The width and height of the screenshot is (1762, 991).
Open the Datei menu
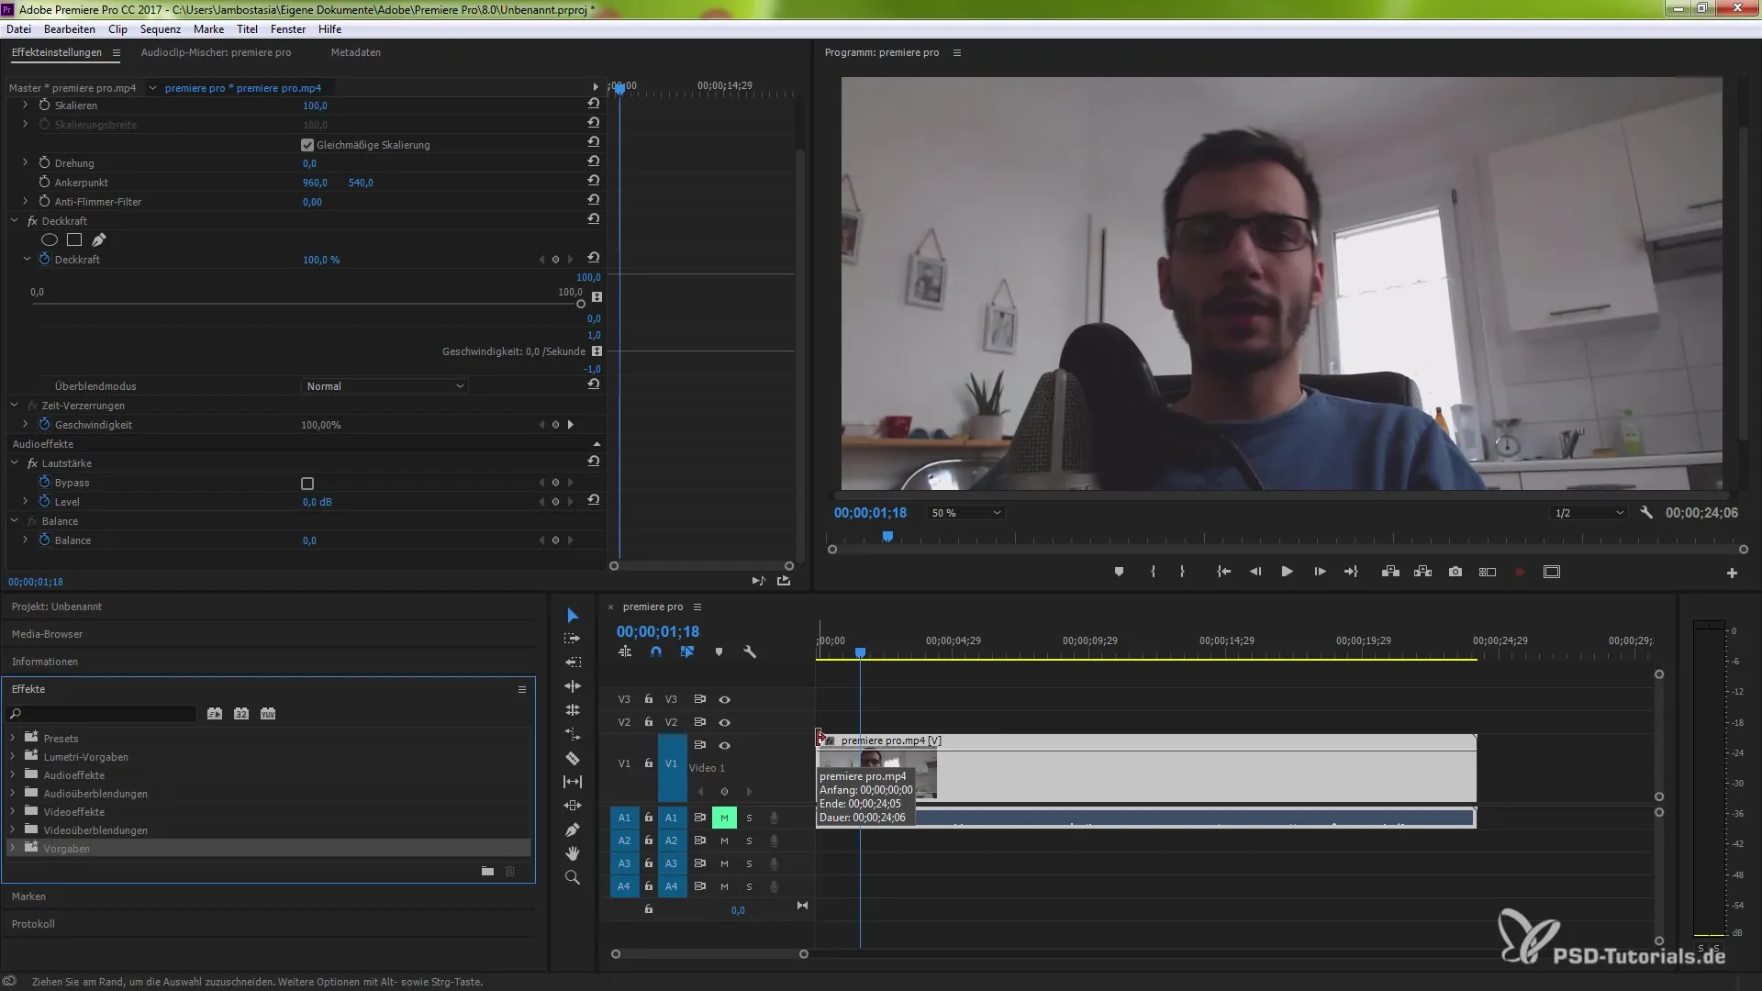[x=18, y=29]
